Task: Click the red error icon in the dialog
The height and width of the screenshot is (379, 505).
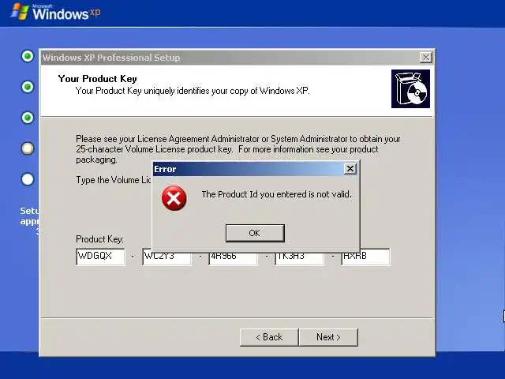Action: 174,198
